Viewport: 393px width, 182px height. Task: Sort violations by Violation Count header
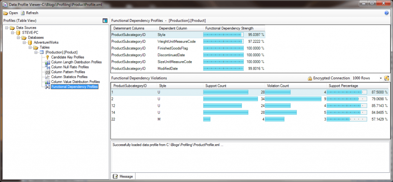[x=296, y=86]
